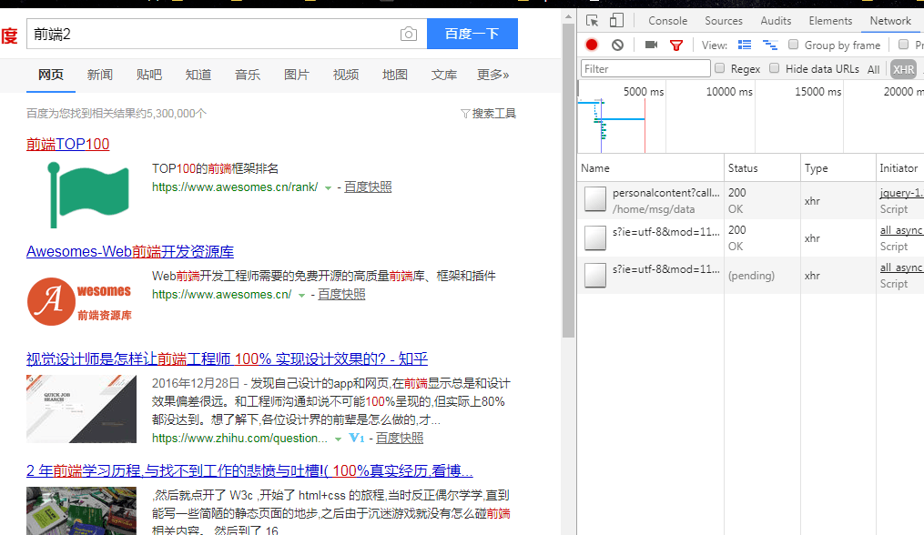Select the 新闻 search tab

tap(100, 75)
